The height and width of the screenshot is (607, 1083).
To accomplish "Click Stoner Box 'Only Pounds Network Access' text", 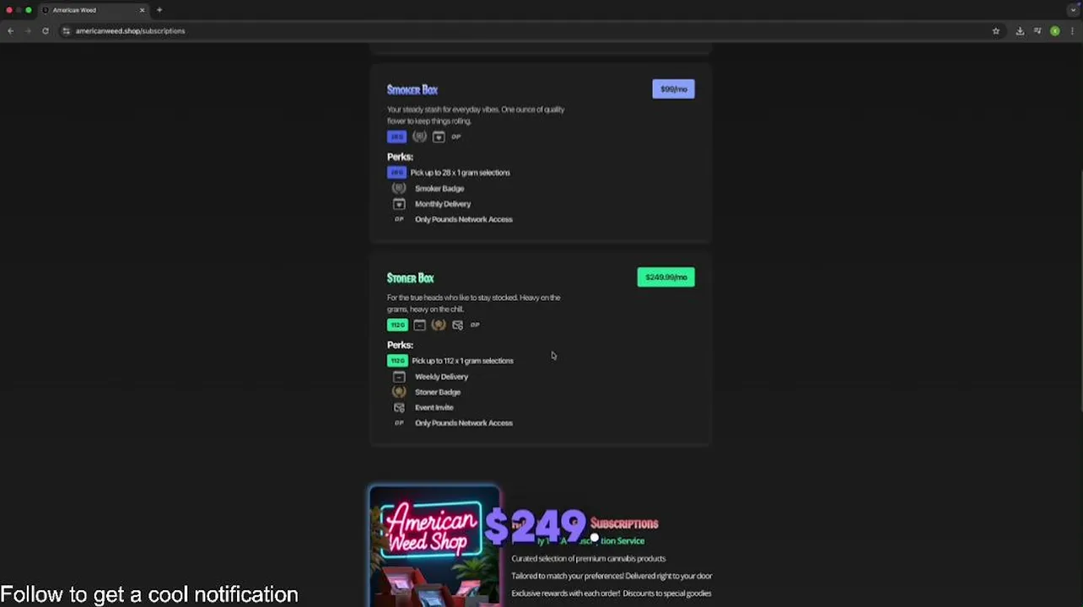I will coord(464,423).
